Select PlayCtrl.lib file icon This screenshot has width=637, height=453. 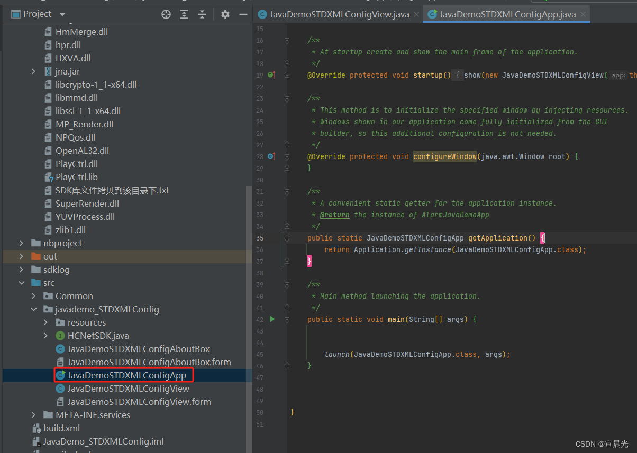48,177
